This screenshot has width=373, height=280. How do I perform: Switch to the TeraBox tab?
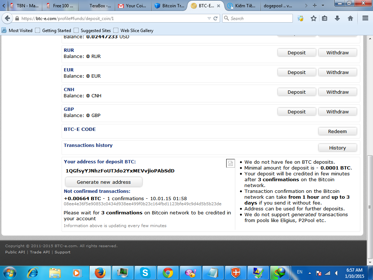tap(97, 6)
